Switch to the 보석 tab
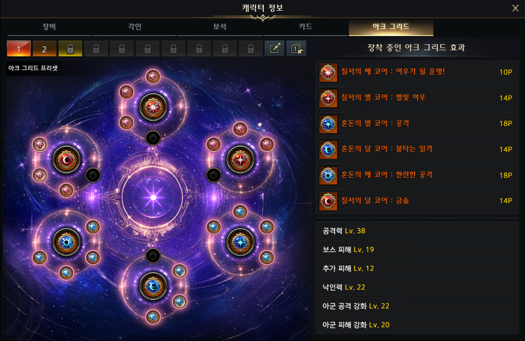525x341 pixels. 220,27
